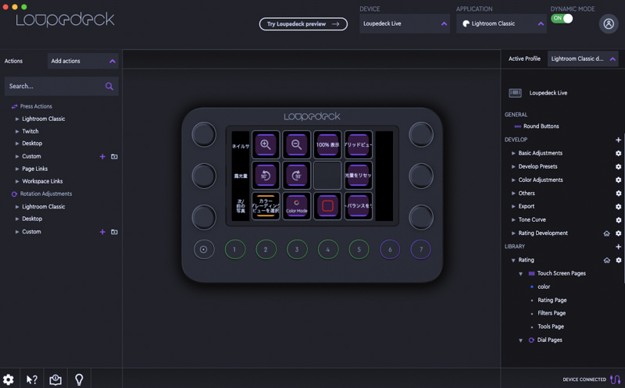
Task: Expand Page Links in actions list
Action: click(17, 169)
